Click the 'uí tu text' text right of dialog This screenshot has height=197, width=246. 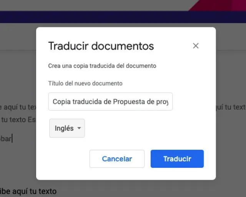click(231, 107)
